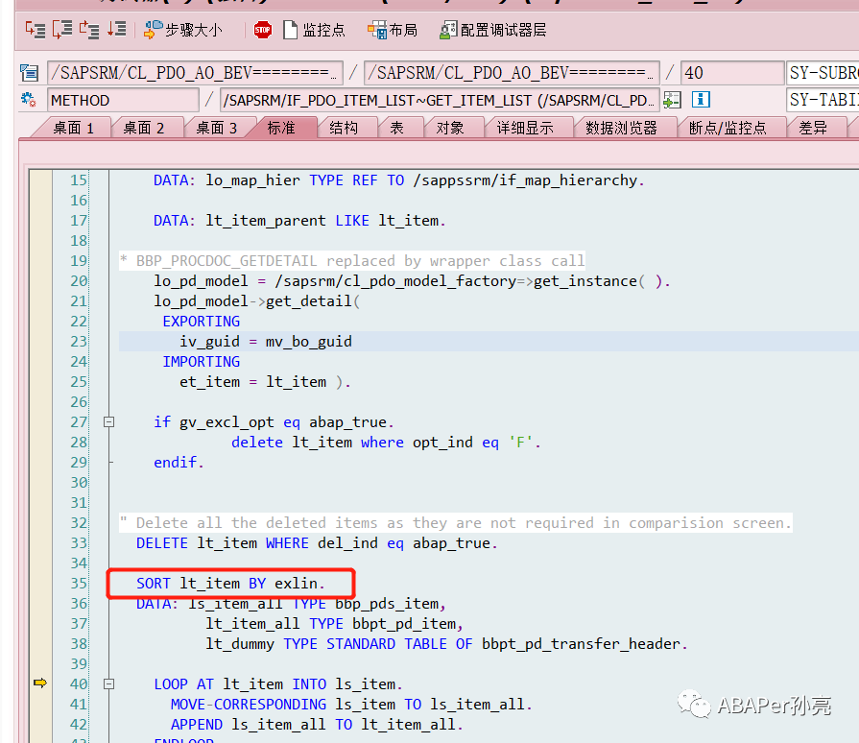859x743 pixels.
Task: Select the include name field
Action: [x=512, y=73]
